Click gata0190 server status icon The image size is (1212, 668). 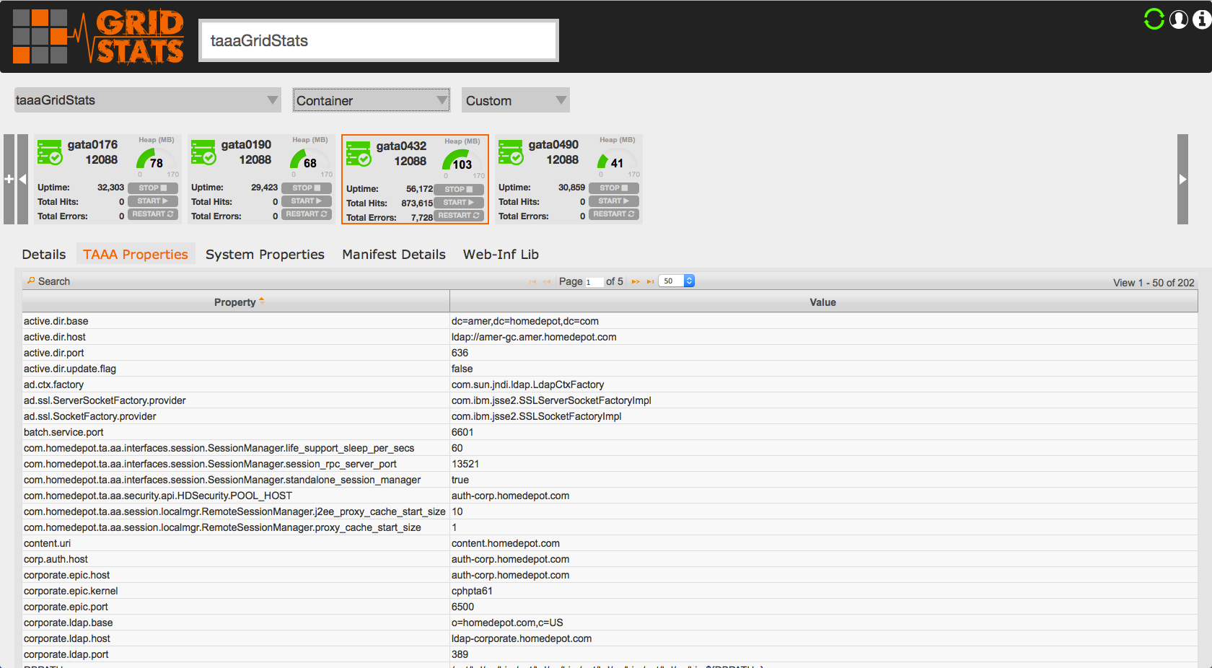click(203, 152)
